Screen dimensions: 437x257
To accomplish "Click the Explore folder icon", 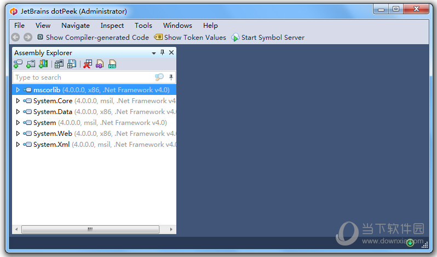I will click(x=31, y=64).
